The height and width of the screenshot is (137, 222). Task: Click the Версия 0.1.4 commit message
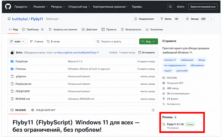pos(75,61)
